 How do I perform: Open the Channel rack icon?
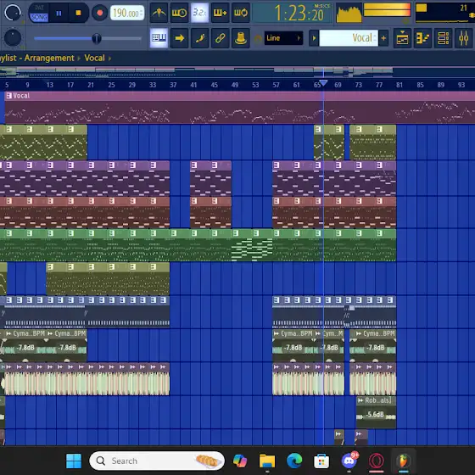(443, 38)
